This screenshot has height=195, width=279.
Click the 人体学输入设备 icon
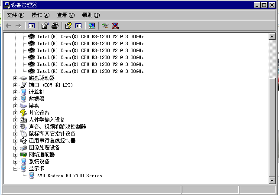click(23, 120)
